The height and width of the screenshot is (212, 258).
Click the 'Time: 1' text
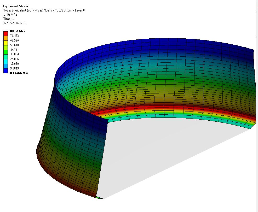(x=9, y=19)
